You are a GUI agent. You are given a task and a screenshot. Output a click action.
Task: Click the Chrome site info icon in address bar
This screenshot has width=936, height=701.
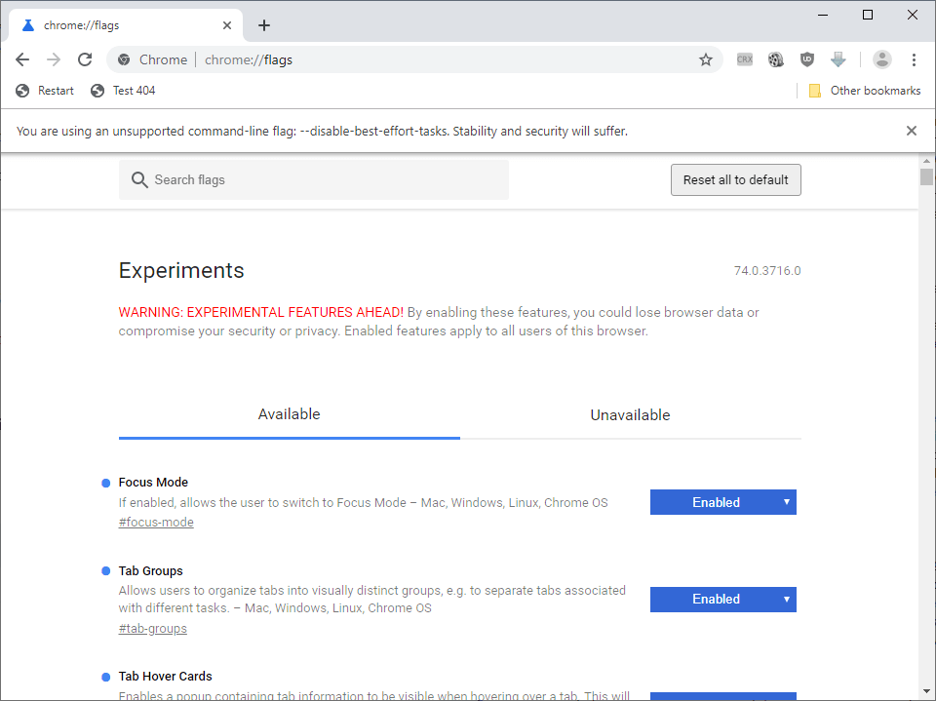click(x=124, y=59)
